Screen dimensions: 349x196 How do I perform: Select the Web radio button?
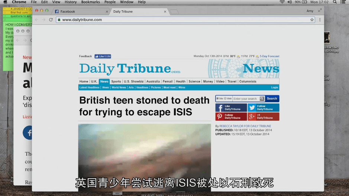point(225,98)
